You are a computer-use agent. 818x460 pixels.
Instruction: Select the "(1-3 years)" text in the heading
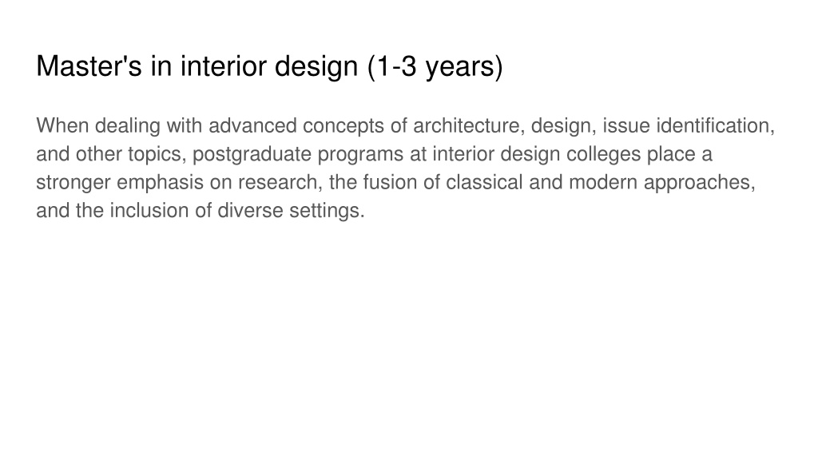435,68
